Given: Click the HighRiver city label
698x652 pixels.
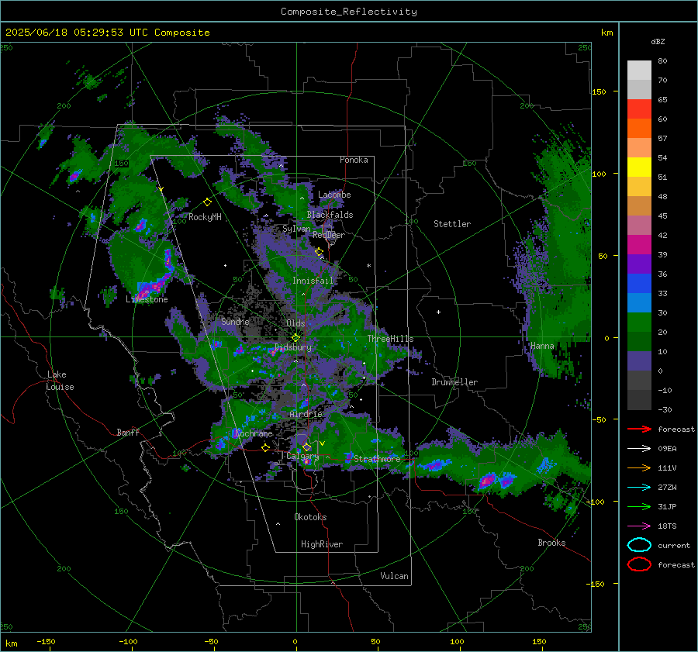Looking at the screenshot, I should tap(321, 544).
